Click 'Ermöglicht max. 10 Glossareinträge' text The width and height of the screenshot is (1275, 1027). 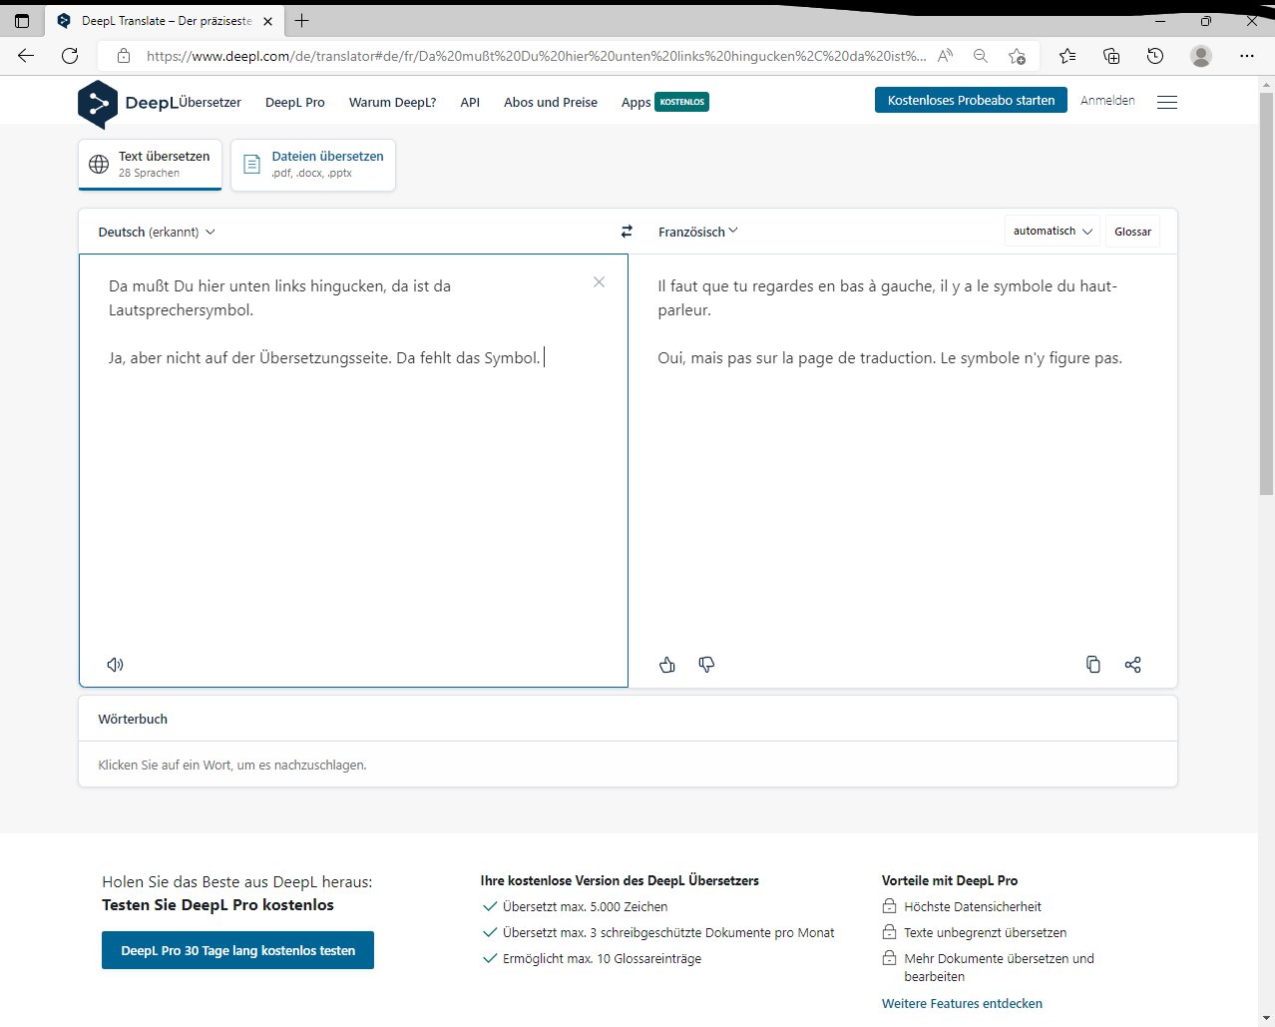602,958
